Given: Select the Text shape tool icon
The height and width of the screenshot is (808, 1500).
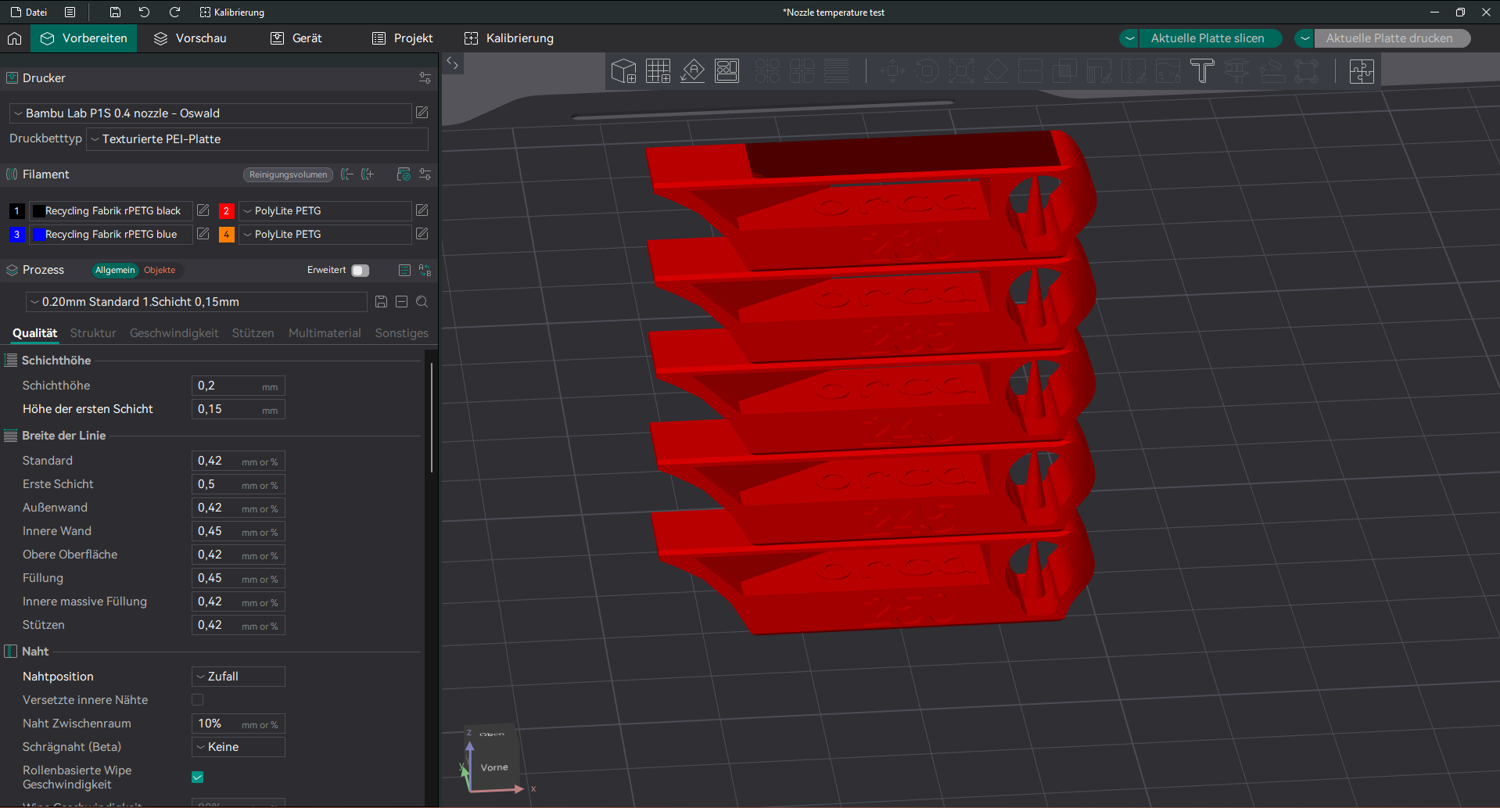Looking at the screenshot, I should tap(1202, 71).
